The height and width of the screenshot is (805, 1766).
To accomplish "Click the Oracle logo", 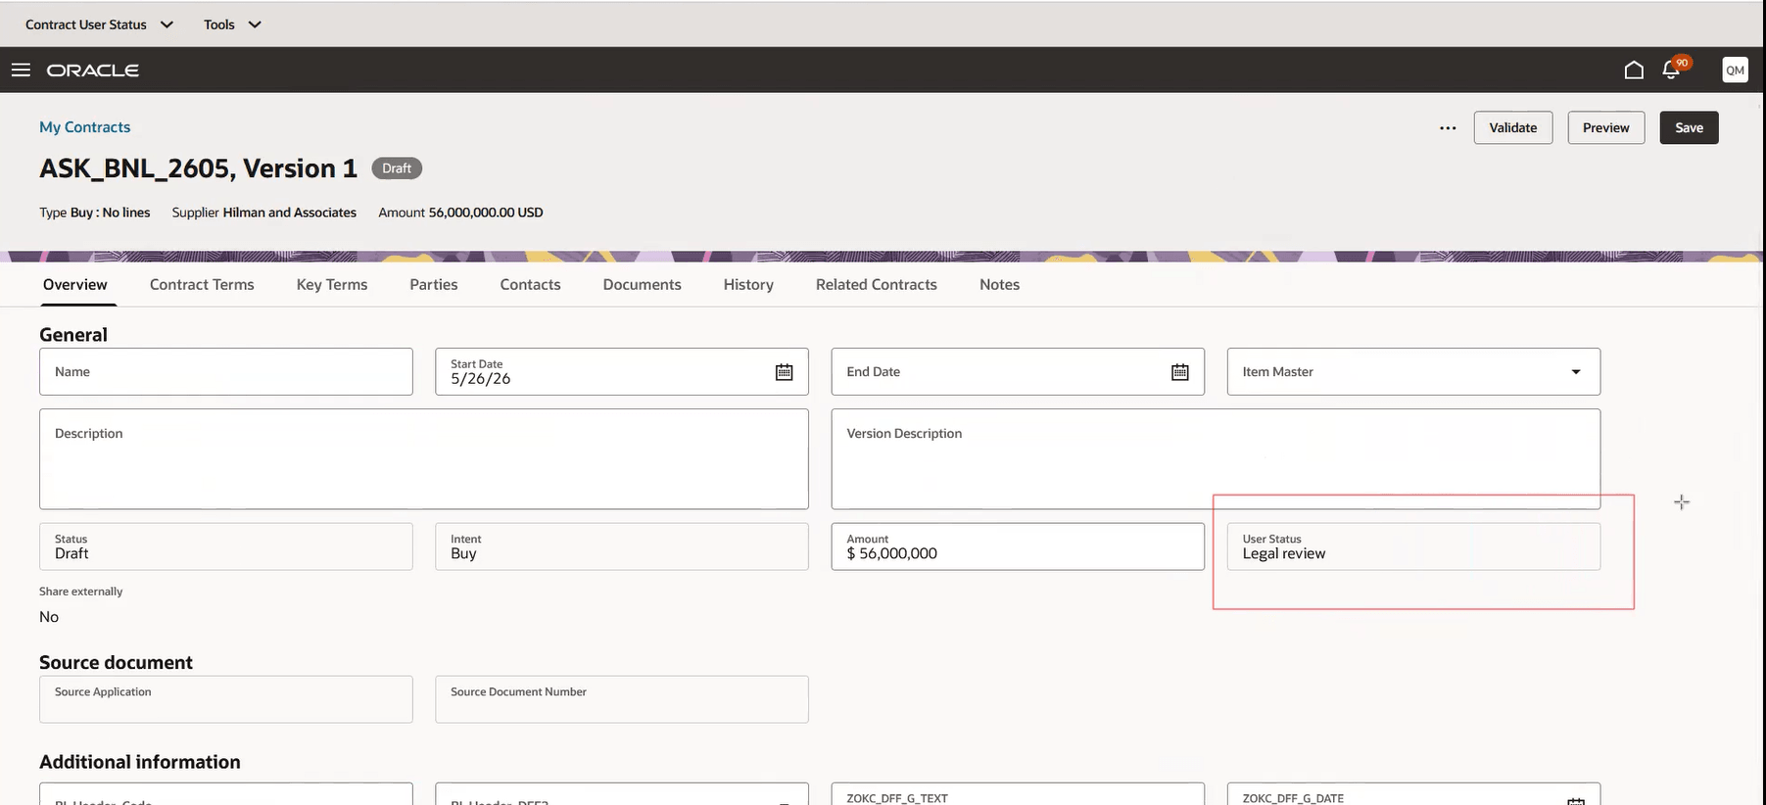I will point(93,71).
